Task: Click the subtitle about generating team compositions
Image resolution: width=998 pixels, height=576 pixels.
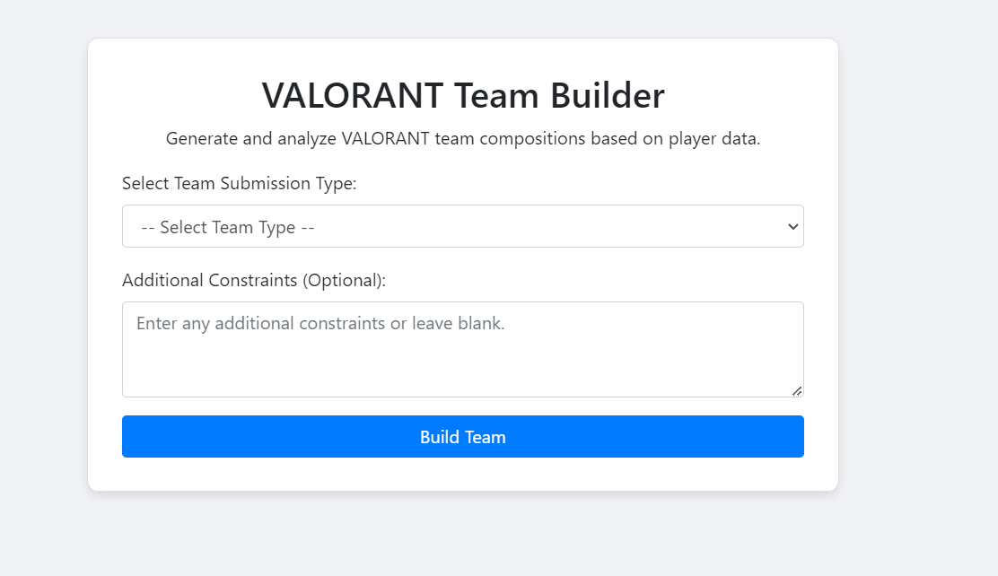Action: click(462, 139)
